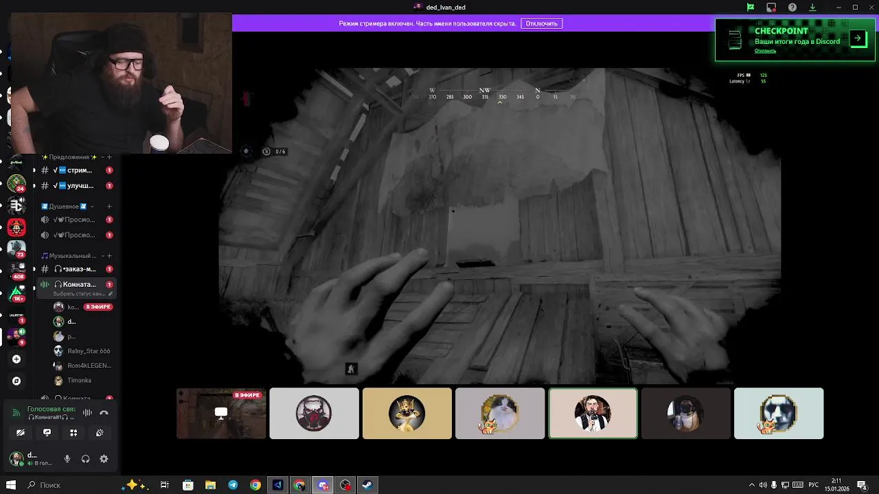The width and height of the screenshot is (879, 494).
Task: Open soundboard icon in voice panel
Action: pos(100,432)
